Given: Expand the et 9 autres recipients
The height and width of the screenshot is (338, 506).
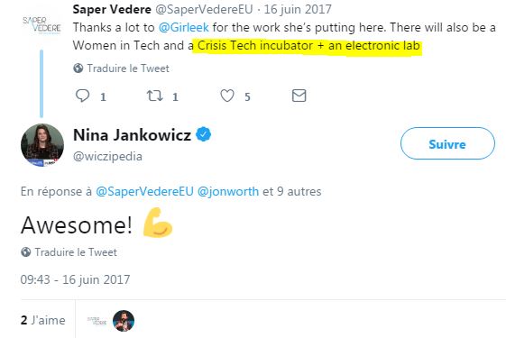Looking at the screenshot, I should click(291, 191).
